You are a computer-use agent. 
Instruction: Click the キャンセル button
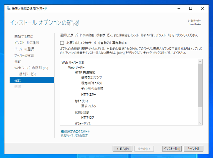pyautogui.click(x=194, y=149)
